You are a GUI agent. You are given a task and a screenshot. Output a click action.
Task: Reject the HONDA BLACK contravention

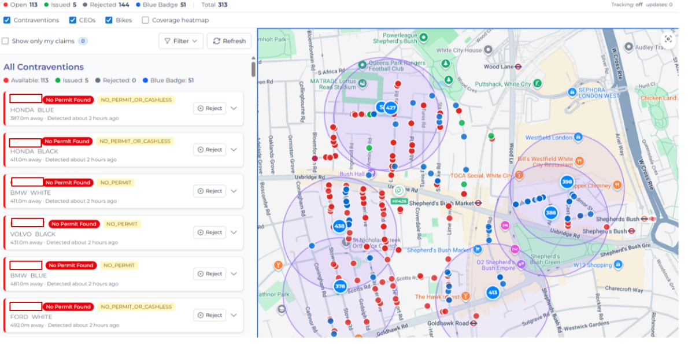tap(210, 150)
